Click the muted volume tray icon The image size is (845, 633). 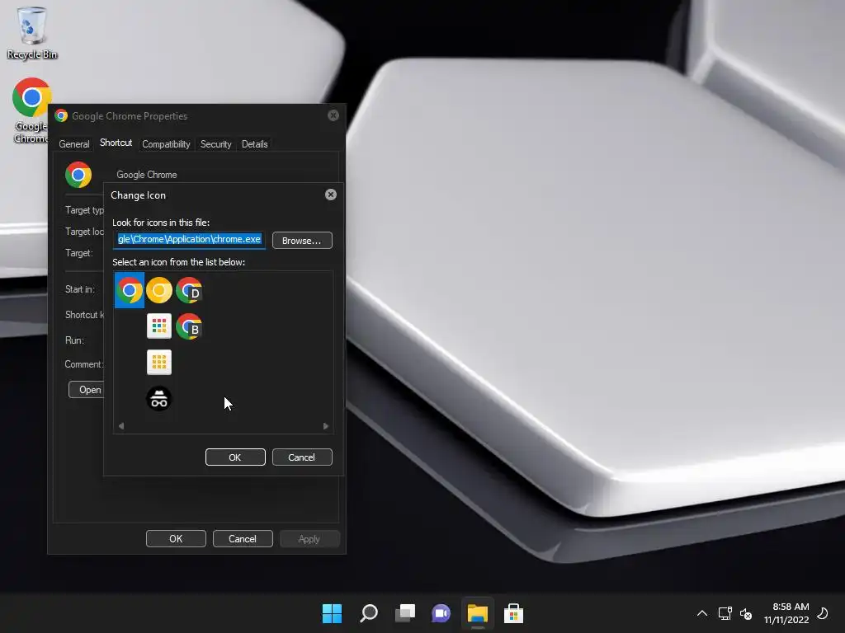tap(746, 613)
